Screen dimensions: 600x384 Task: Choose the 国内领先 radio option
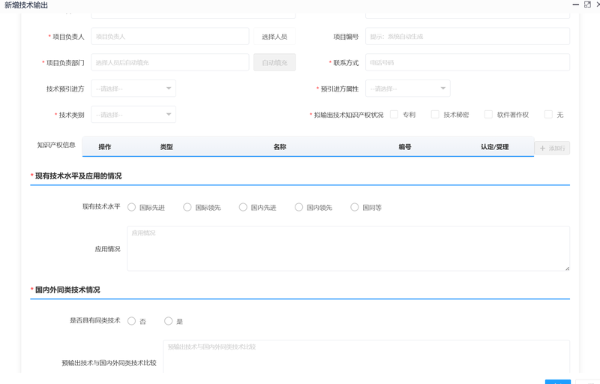[298, 207]
